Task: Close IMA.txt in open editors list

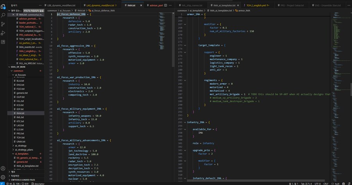Action: pyautogui.click(x=13, y=14)
